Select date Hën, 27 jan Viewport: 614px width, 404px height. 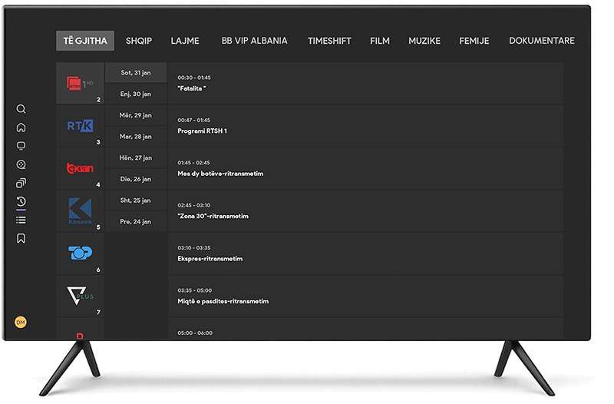click(x=135, y=157)
